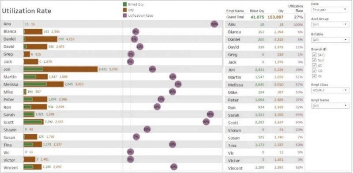This screenshot has width=353, height=173.
Task: Select Daniel's row in the table
Action: click(x=264, y=39)
